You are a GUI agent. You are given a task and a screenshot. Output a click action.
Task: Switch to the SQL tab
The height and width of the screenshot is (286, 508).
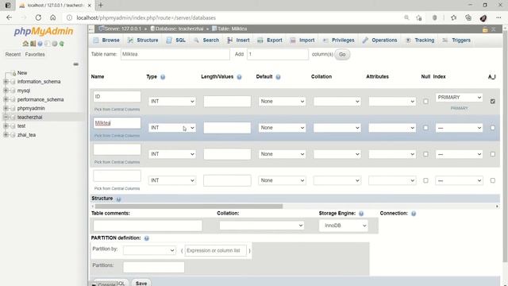pos(176,41)
